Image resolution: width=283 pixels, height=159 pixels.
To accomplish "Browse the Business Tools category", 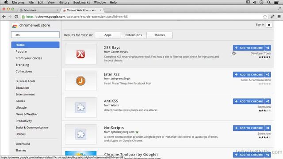I will [x=25, y=81].
